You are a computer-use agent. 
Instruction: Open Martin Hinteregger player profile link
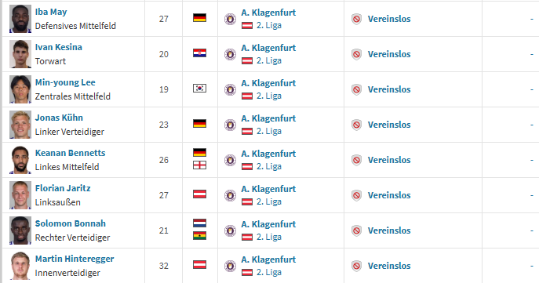75,259
